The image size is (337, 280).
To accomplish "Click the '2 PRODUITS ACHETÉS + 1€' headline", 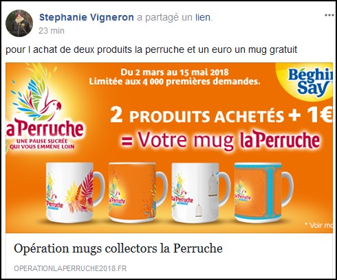I will (221, 115).
